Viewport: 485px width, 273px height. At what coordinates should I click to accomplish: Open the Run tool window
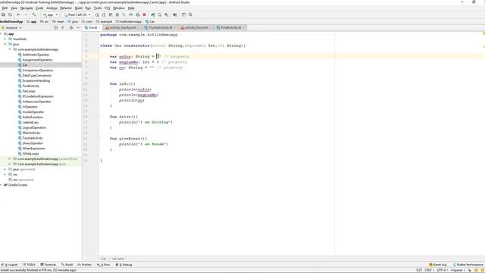104,265
